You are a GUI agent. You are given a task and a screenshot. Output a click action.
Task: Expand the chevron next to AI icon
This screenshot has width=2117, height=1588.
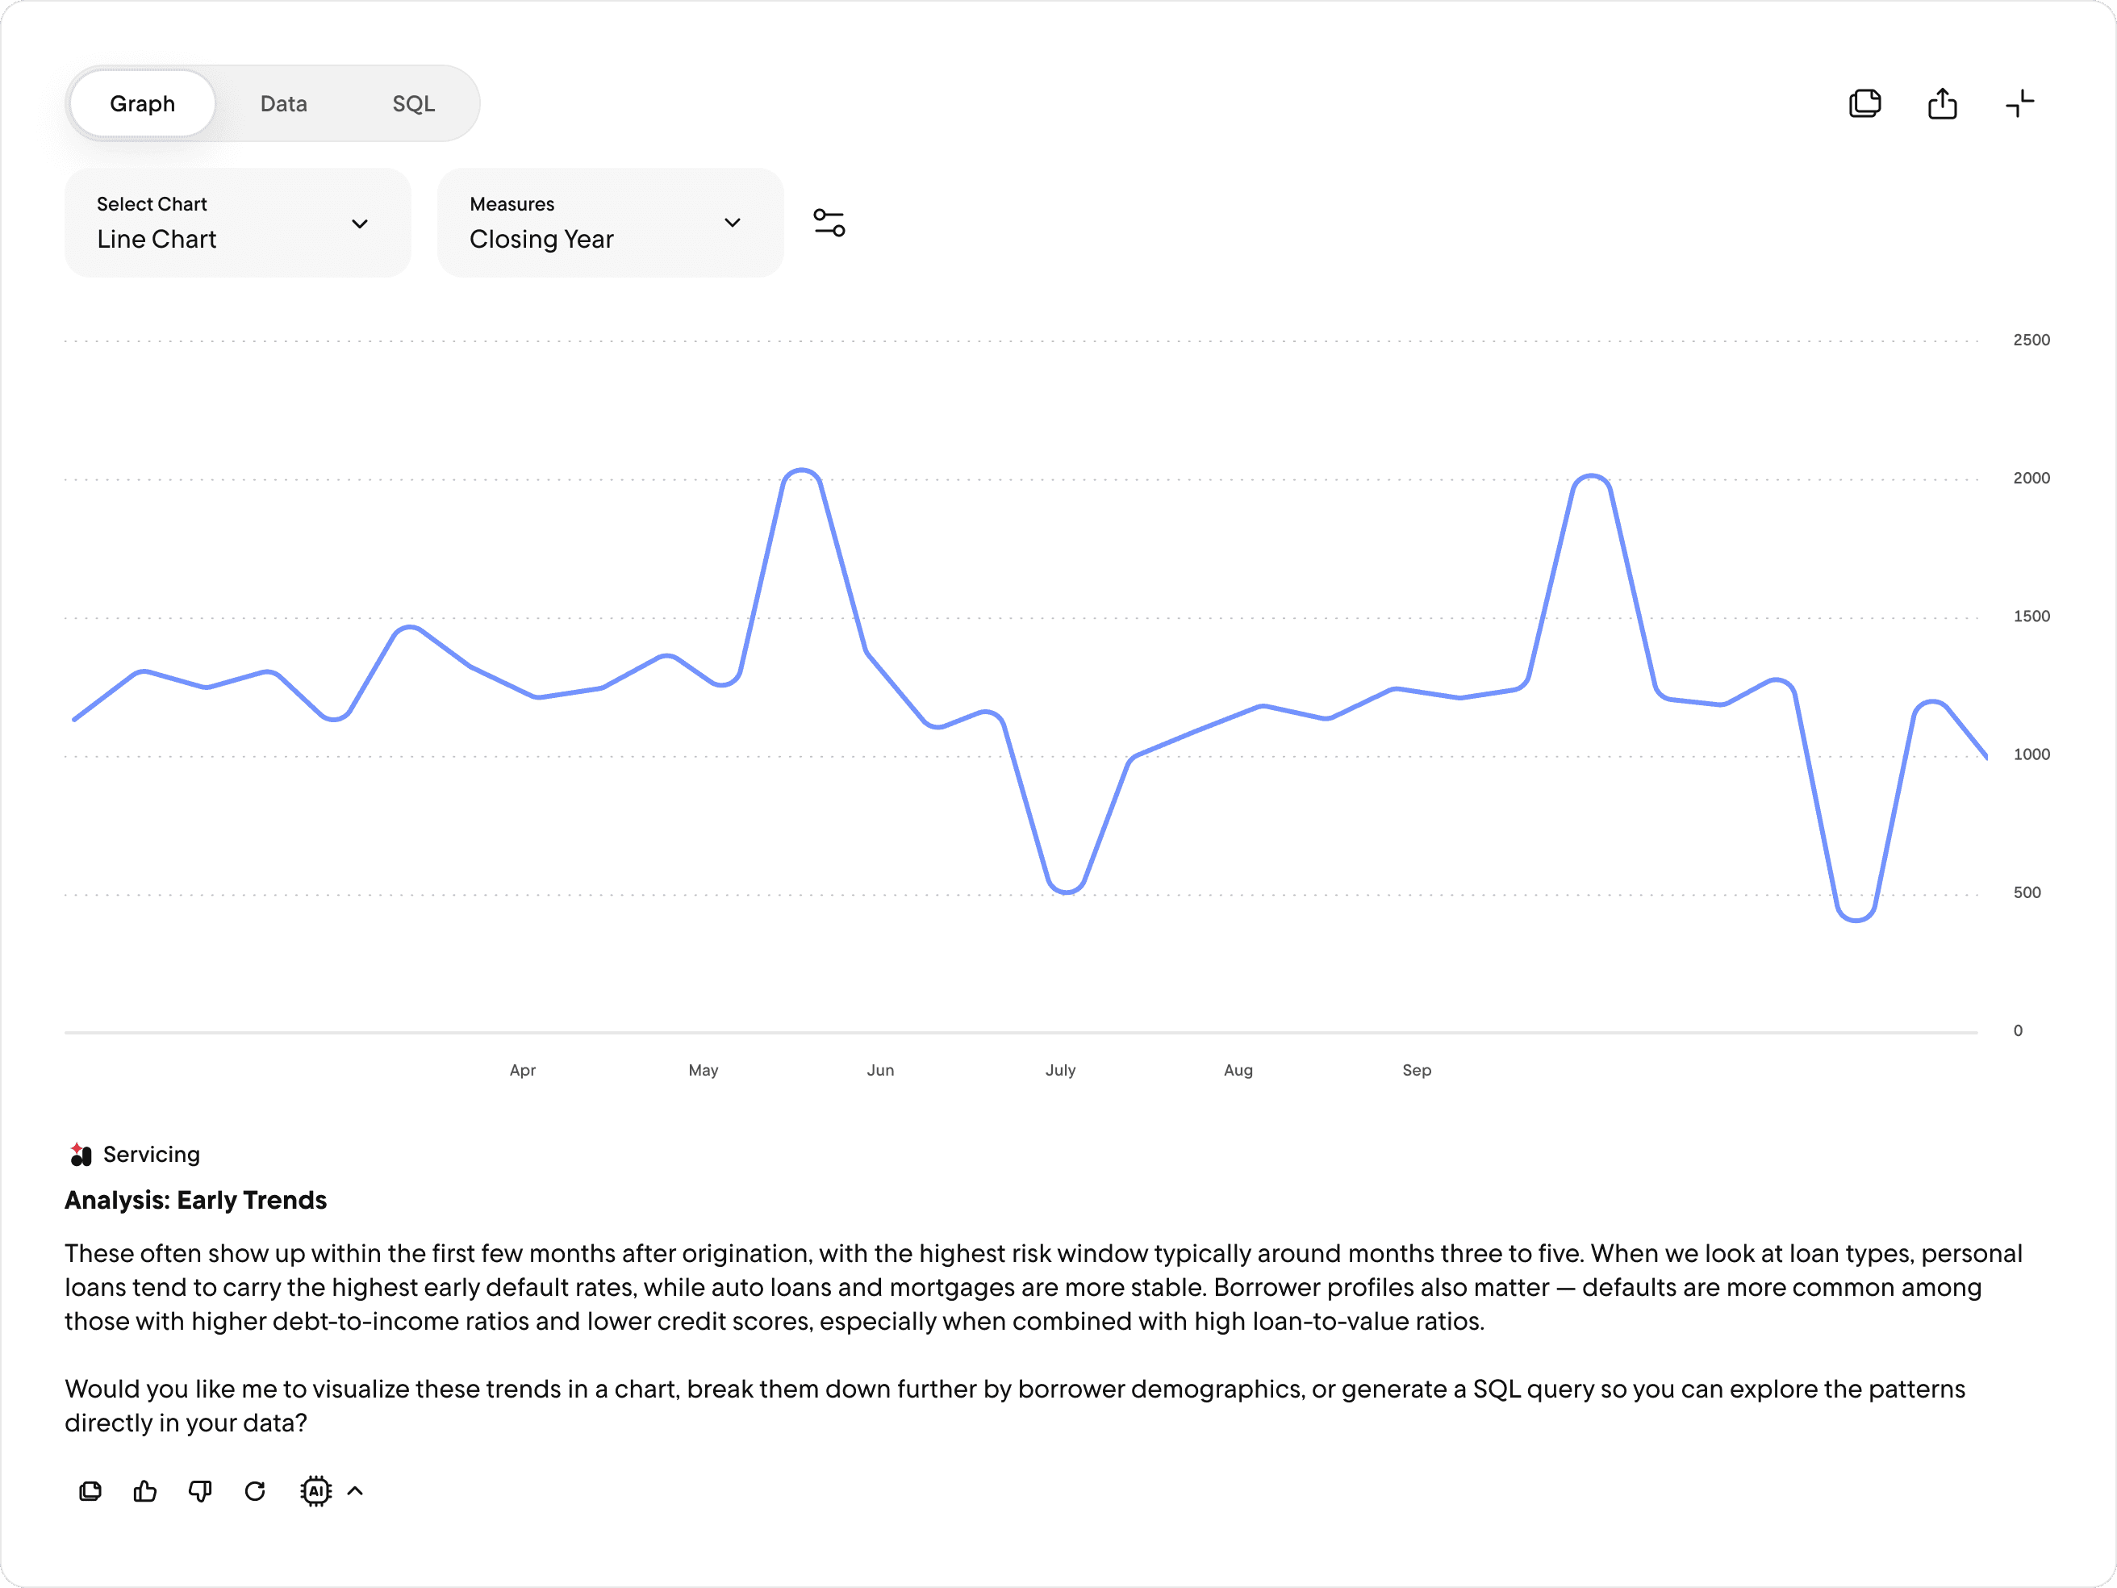355,1490
